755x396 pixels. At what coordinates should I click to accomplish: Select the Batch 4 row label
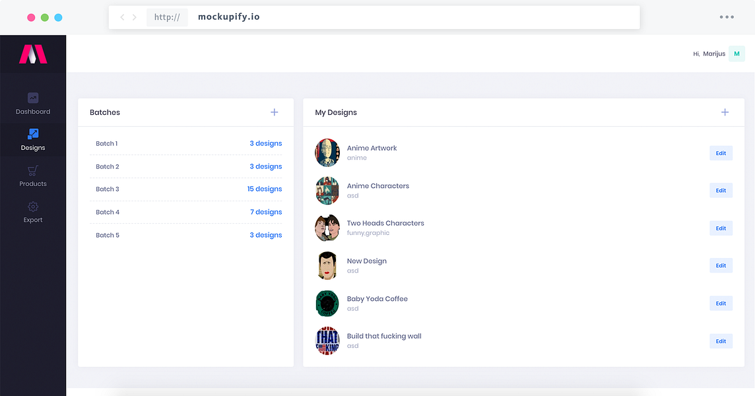(x=108, y=212)
